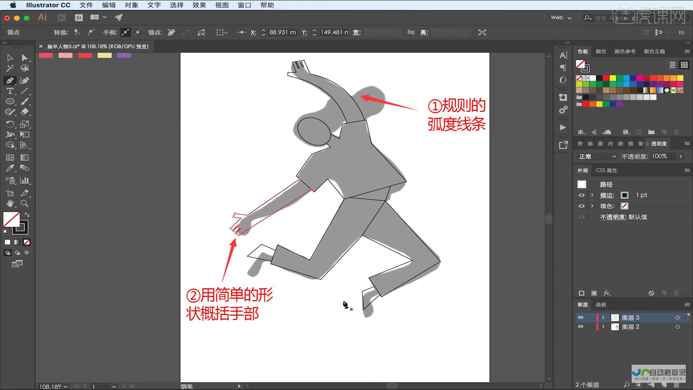Click the stroke color swatch
693x390 pixels.
626,194
